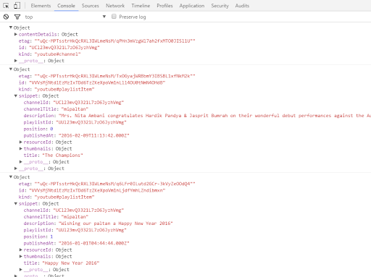Switch to the Elements tab
The image size is (371, 277).
click(x=41, y=6)
